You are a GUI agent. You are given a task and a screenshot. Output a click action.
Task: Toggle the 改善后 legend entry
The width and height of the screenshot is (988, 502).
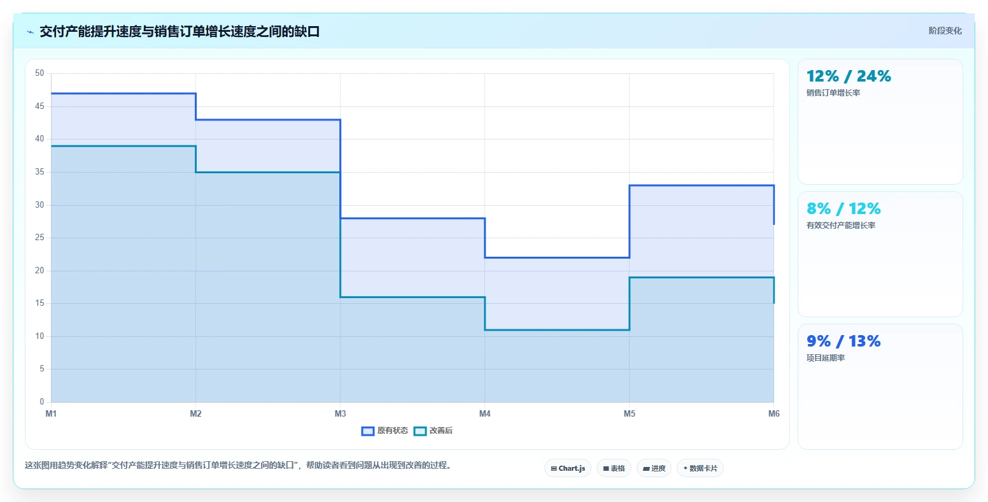pos(433,431)
